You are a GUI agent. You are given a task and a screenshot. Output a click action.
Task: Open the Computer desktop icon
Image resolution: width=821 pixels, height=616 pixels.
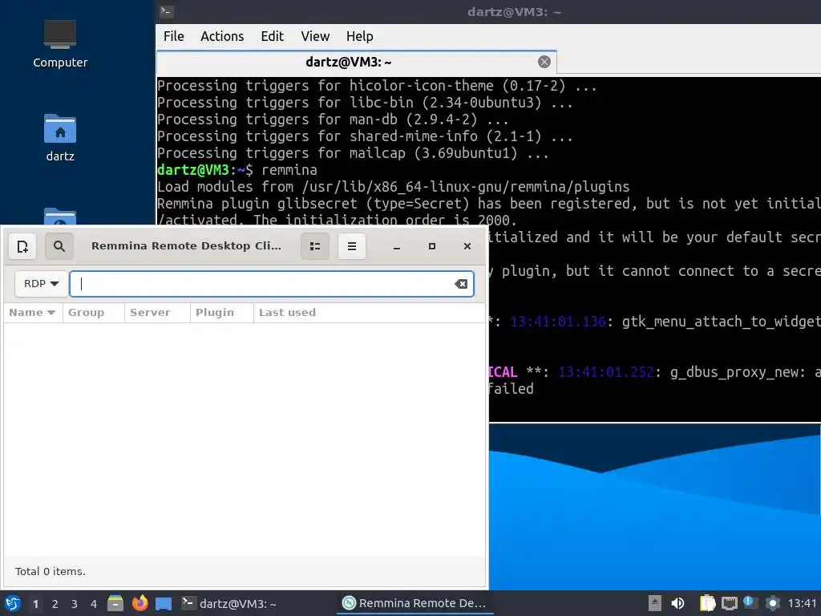point(59,44)
